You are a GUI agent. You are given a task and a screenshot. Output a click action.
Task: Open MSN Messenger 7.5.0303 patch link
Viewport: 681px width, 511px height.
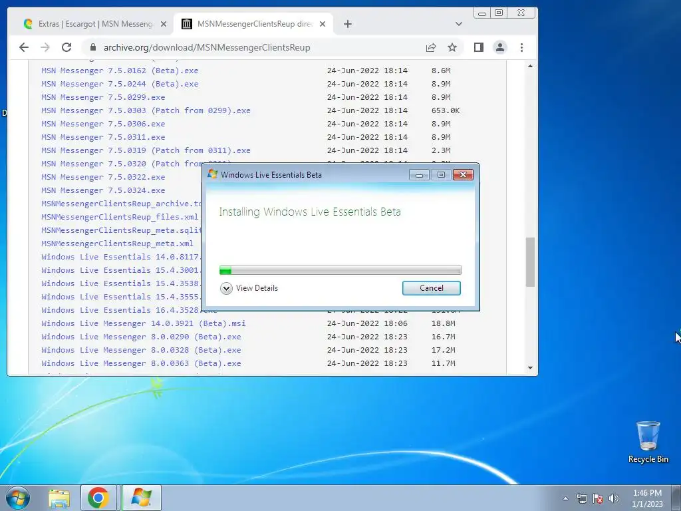[146, 110]
